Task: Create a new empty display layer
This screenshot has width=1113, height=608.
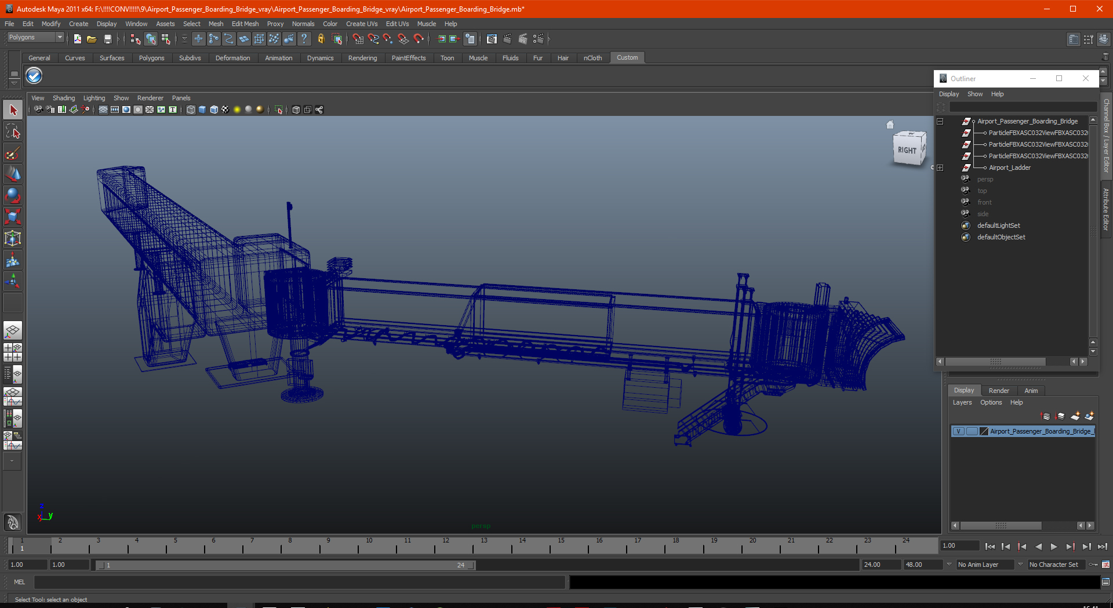Action: pyautogui.click(x=1075, y=416)
